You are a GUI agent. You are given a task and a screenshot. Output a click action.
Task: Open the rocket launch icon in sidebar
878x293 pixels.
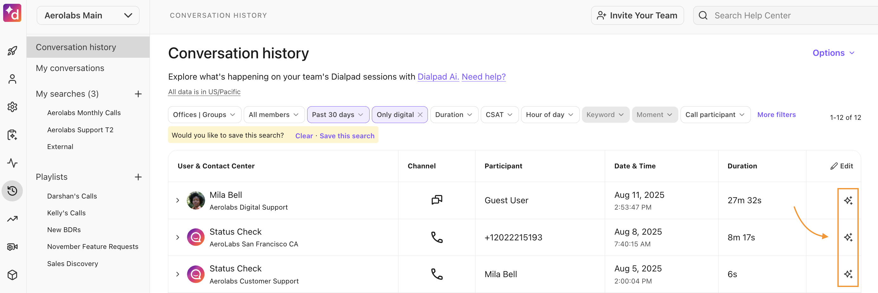[x=12, y=51]
